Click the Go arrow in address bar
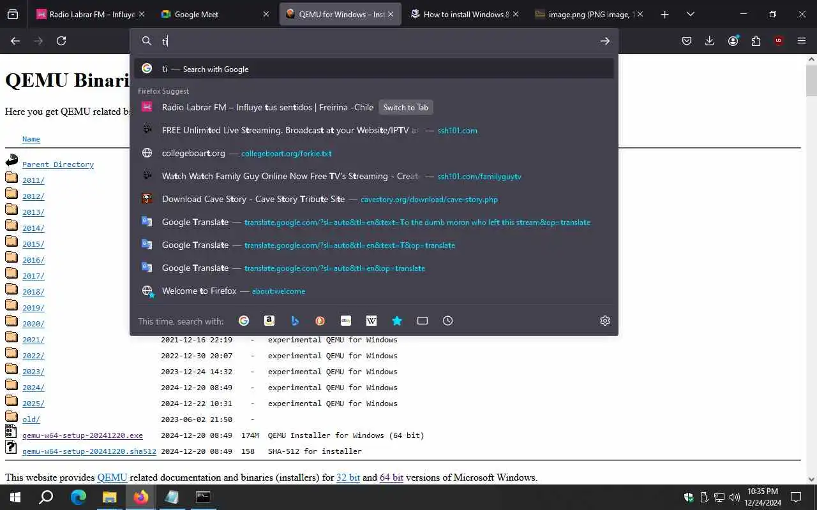 605,41
